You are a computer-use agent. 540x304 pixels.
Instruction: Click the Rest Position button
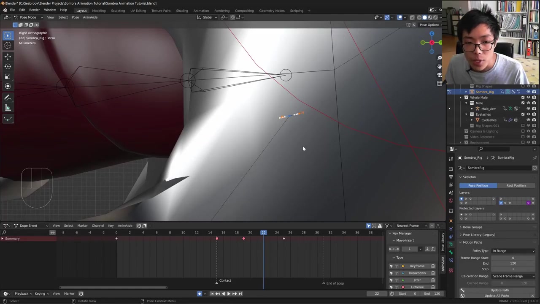(516, 185)
